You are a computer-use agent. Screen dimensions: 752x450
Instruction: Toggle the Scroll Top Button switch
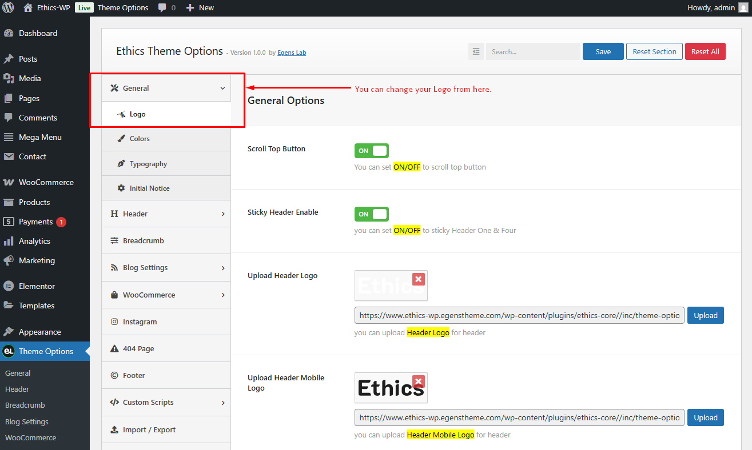(x=371, y=151)
